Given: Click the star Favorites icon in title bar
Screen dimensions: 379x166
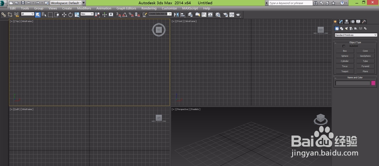Looking at the screenshot, I should pyautogui.click(x=333, y=3).
